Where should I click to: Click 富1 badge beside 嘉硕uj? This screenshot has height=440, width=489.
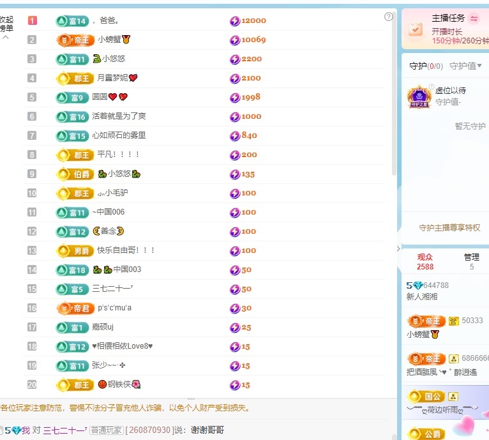72,328
